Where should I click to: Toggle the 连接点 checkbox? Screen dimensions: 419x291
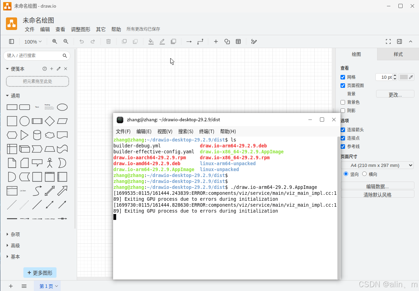(x=343, y=138)
